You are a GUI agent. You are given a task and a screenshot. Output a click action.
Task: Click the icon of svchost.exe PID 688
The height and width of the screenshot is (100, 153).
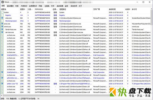(x=2, y=38)
